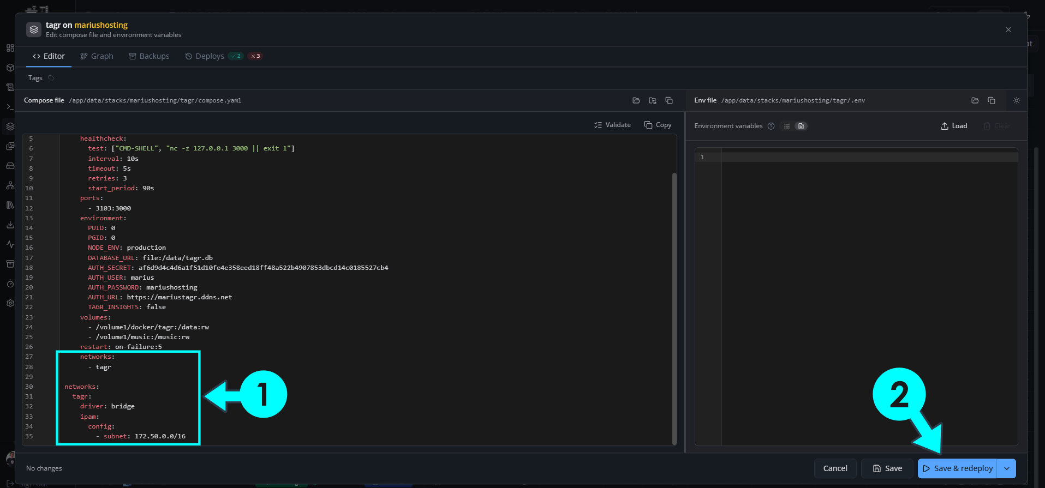Image resolution: width=1045 pixels, height=488 pixels.
Task: Validate the compose file
Action: point(612,125)
